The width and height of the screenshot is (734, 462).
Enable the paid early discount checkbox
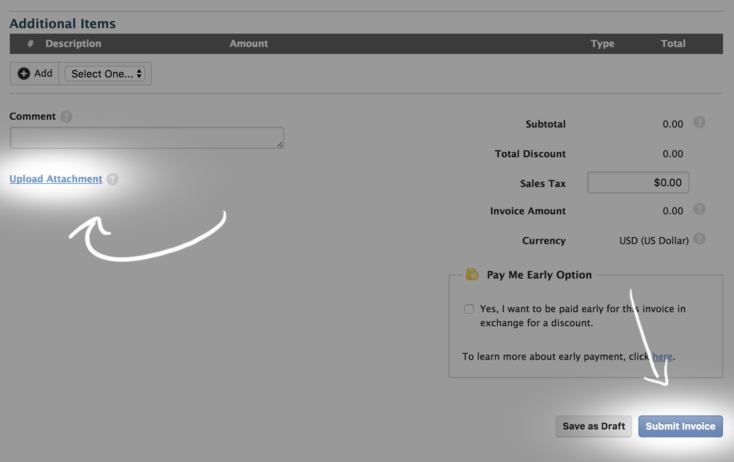click(x=469, y=309)
